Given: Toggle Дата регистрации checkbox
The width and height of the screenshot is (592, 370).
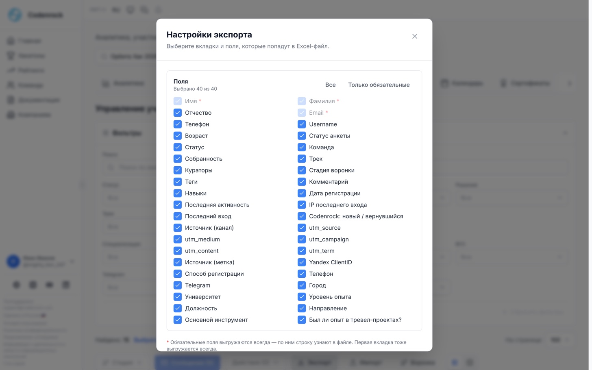Looking at the screenshot, I should [x=302, y=193].
